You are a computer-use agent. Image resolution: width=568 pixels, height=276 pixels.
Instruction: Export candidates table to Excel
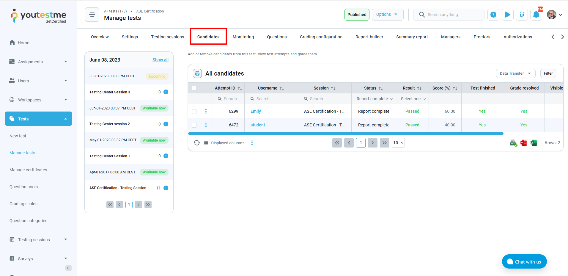click(x=534, y=143)
